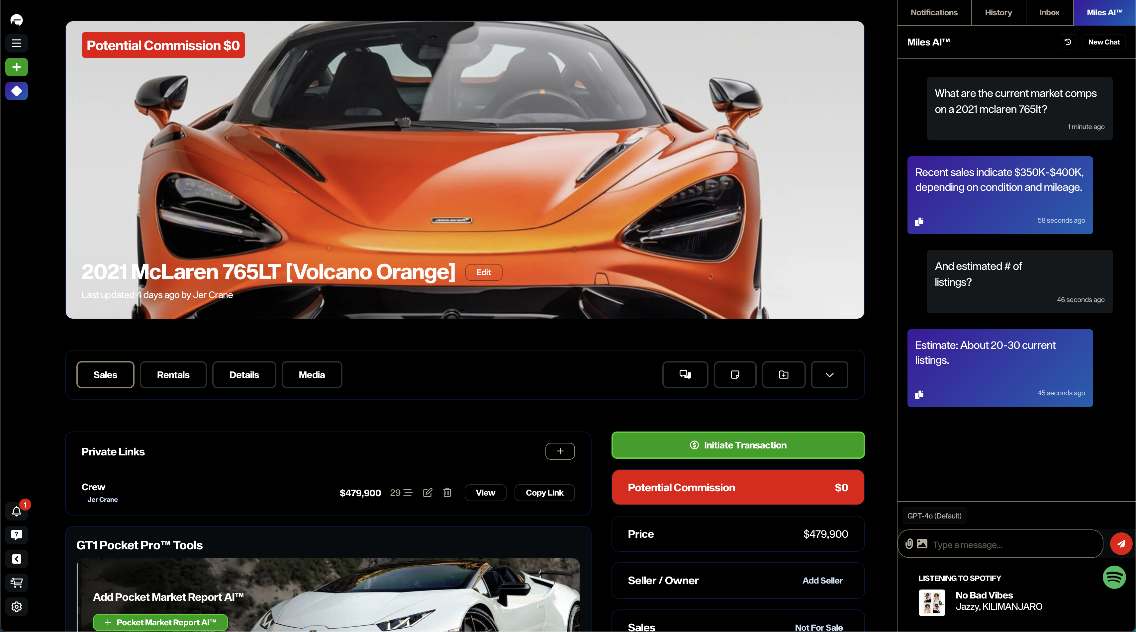Click the attach file paperclip icon
The image size is (1136, 632).
click(909, 544)
